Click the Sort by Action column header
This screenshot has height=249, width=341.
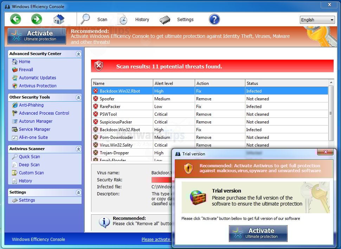tap(220, 83)
